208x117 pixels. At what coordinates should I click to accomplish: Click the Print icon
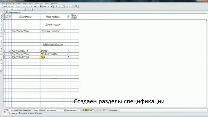(12, 6)
